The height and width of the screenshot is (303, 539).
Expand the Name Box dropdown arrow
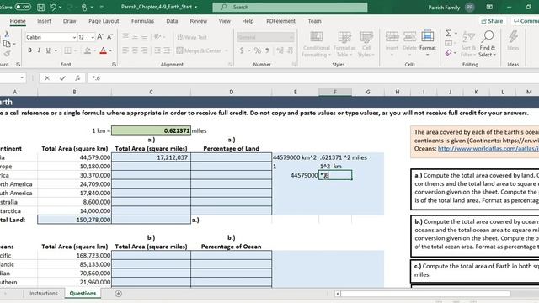22,78
